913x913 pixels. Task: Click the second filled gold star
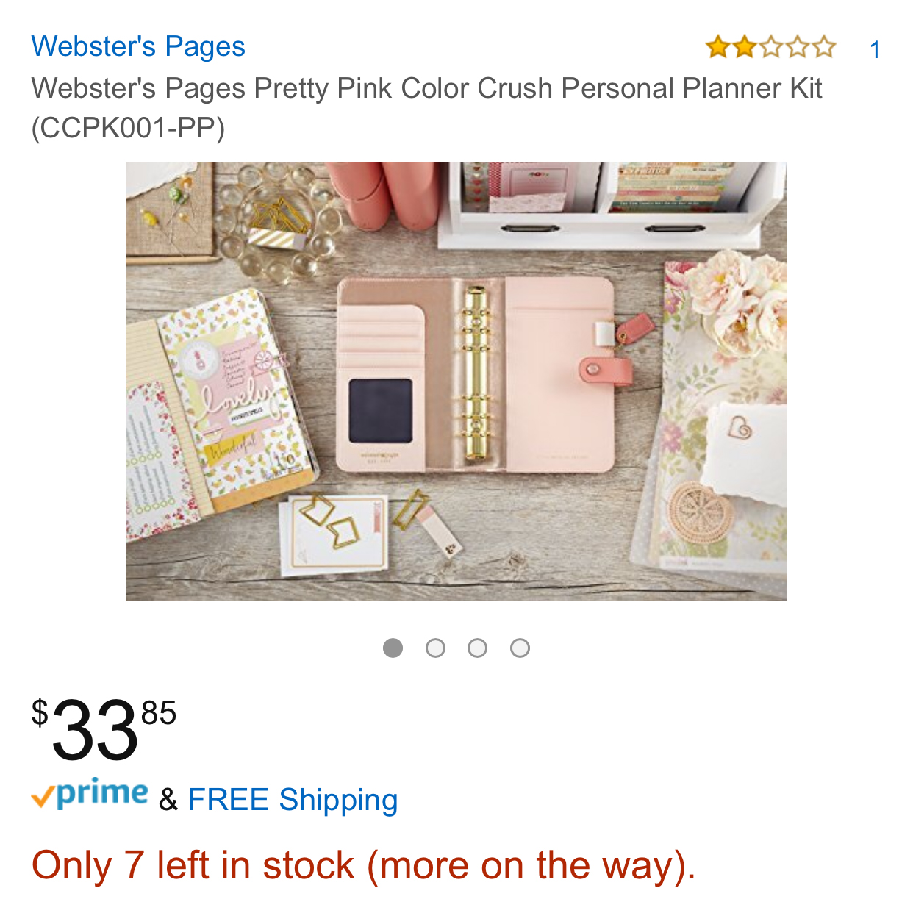[x=744, y=48]
